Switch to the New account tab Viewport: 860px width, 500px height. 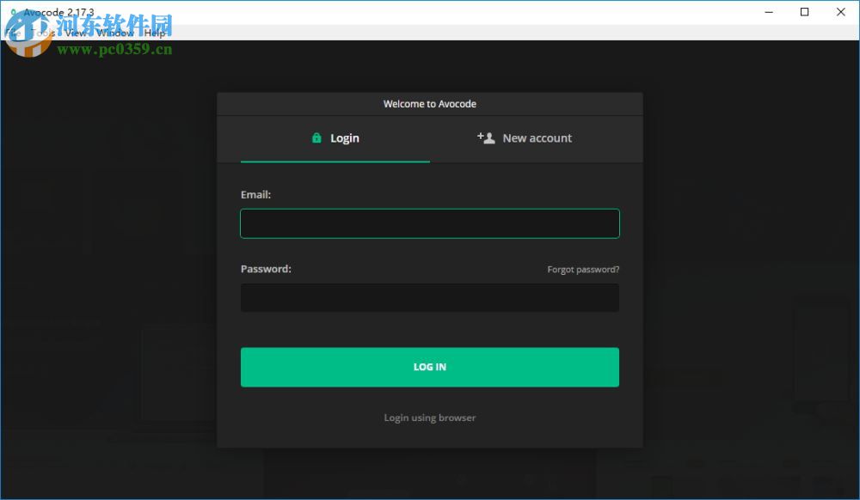click(x=537, y=137)
